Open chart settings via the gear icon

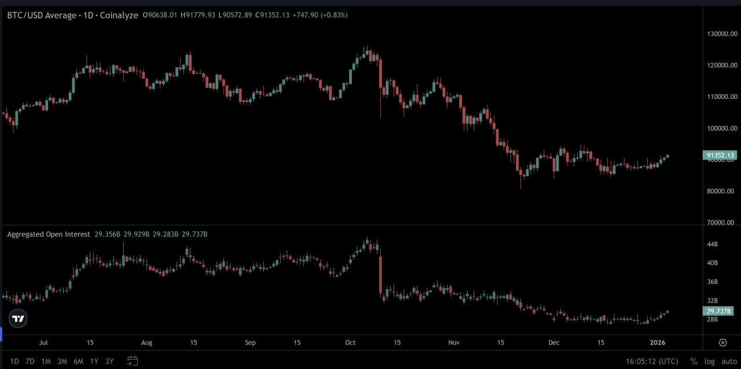click(x=722, y=342)
